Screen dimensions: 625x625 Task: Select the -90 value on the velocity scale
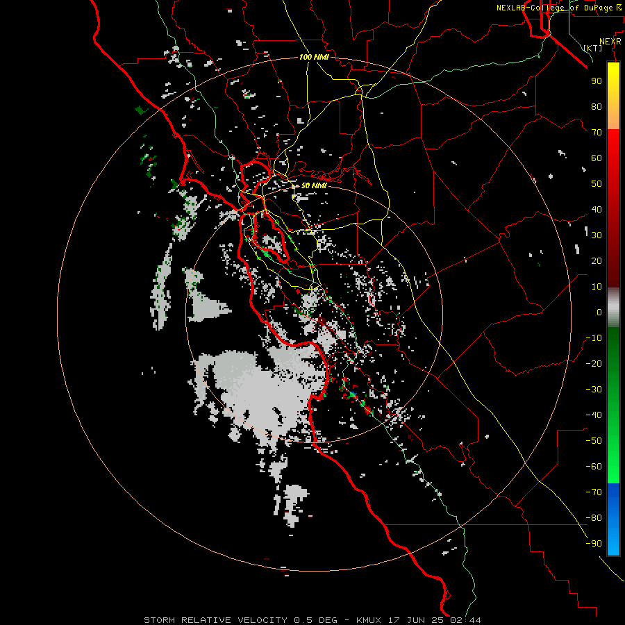[x=594, y=543]
